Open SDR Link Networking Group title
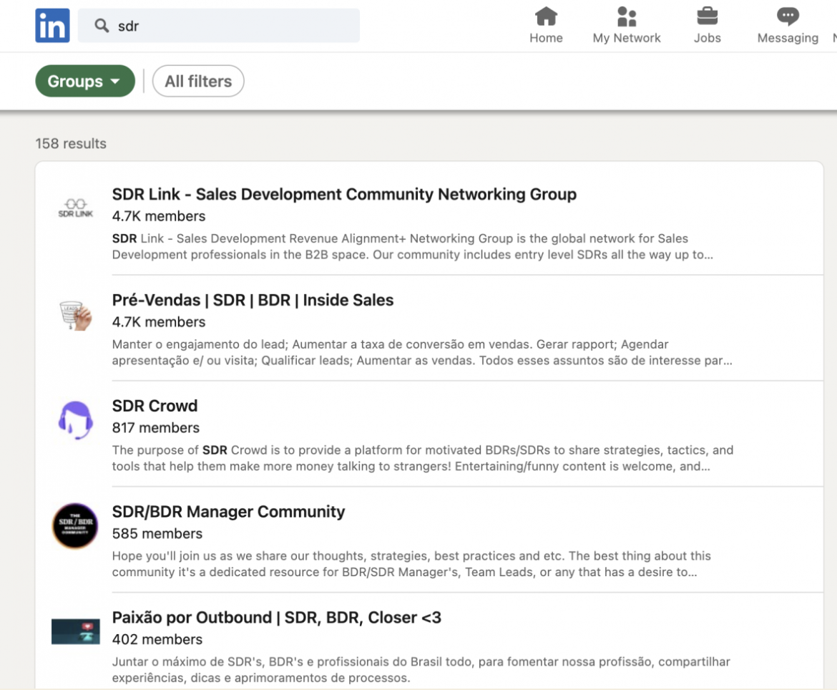 (344, 195)
